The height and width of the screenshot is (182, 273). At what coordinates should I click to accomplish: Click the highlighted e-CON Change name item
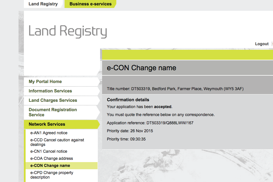point(50,166)
